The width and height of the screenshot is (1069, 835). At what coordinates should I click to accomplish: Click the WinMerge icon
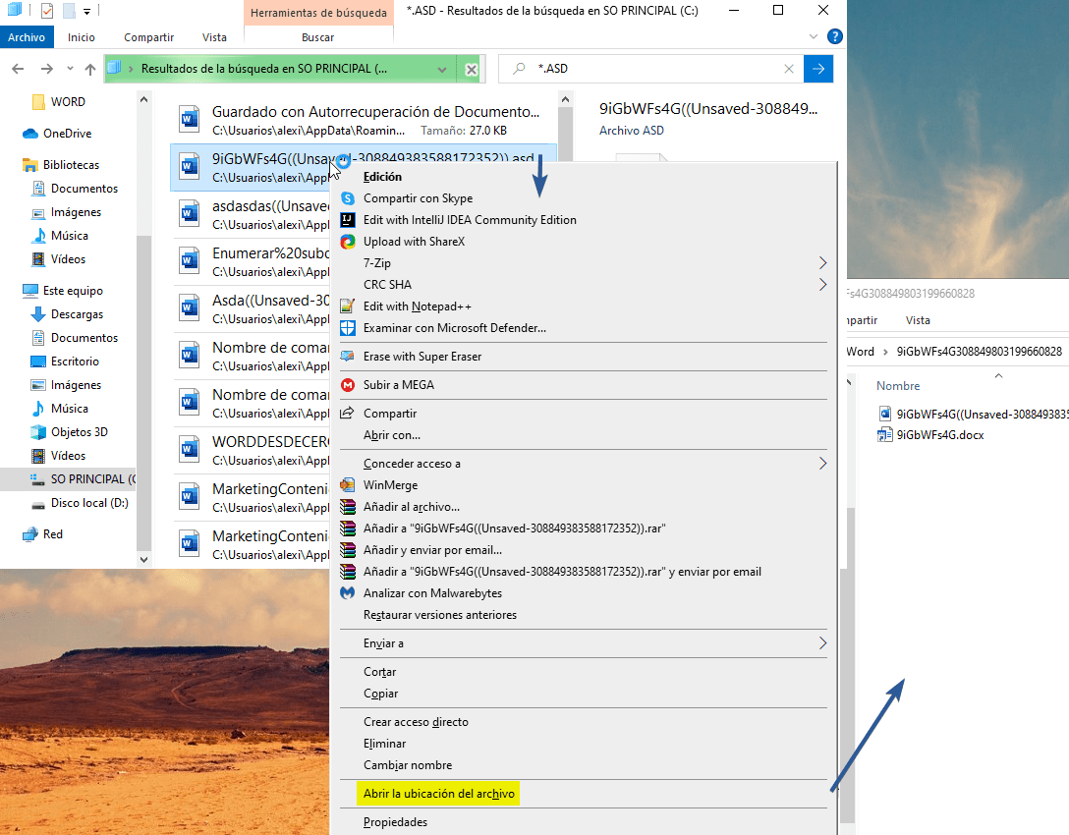(x=348, y=484)
